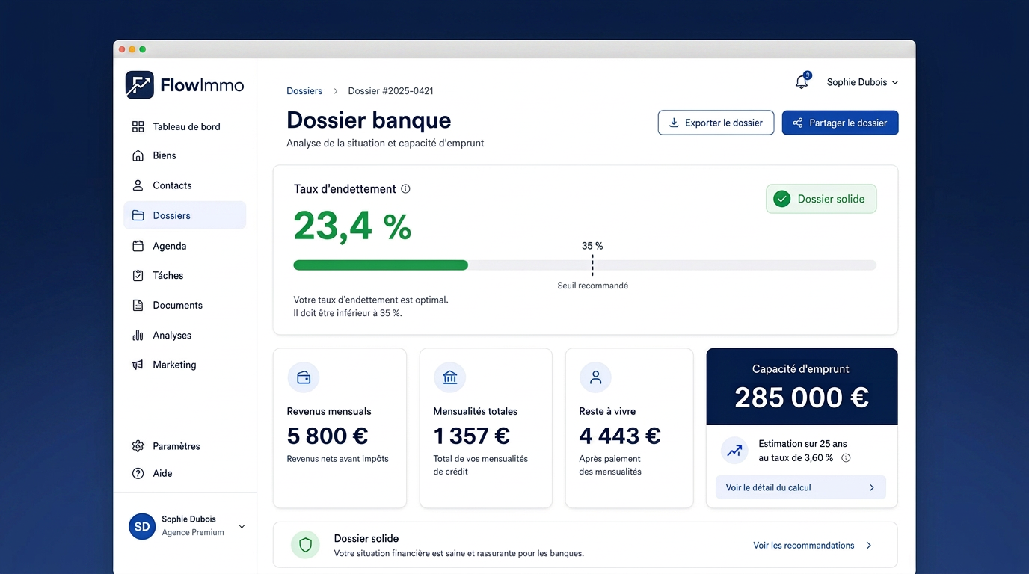The height and width of the screenshot is (574, 1029).
Task: Select Dossiers in the sidebar
Action: pos(185,215)
